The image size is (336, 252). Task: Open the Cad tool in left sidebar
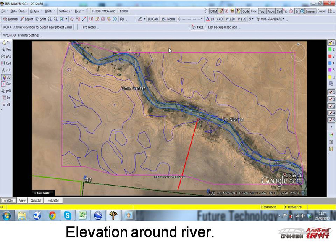pyautogui.click(x=6, y=63)
